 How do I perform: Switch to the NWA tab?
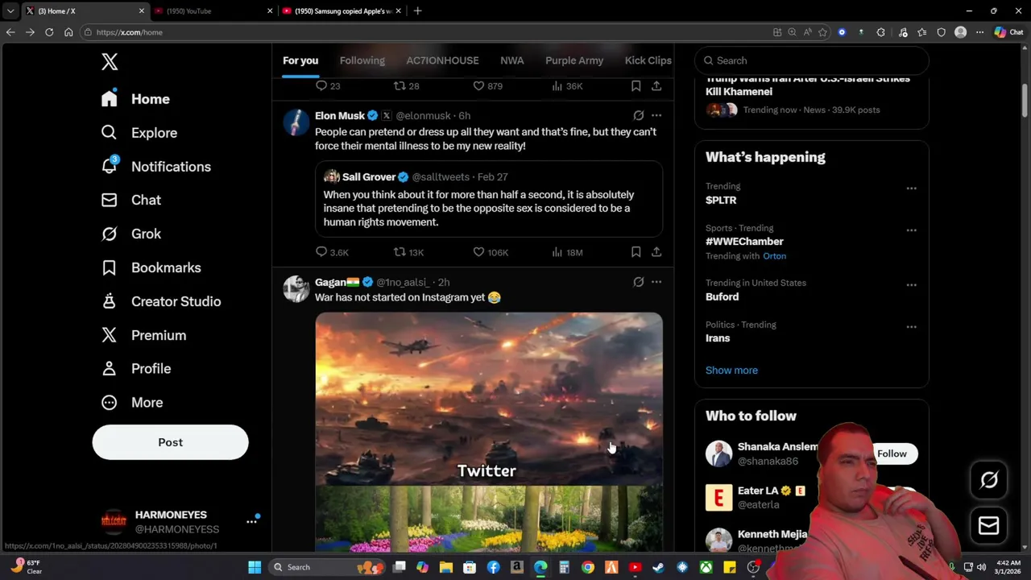click(511, 60)
